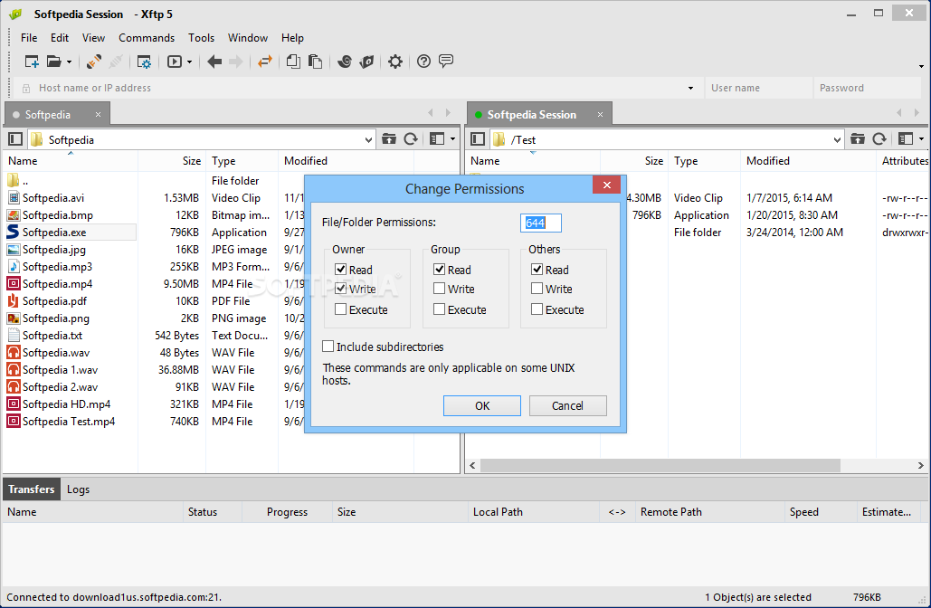Enable Others Write checkbox
The width and height of the screenshot is (931, 608).
pos(537,289)
